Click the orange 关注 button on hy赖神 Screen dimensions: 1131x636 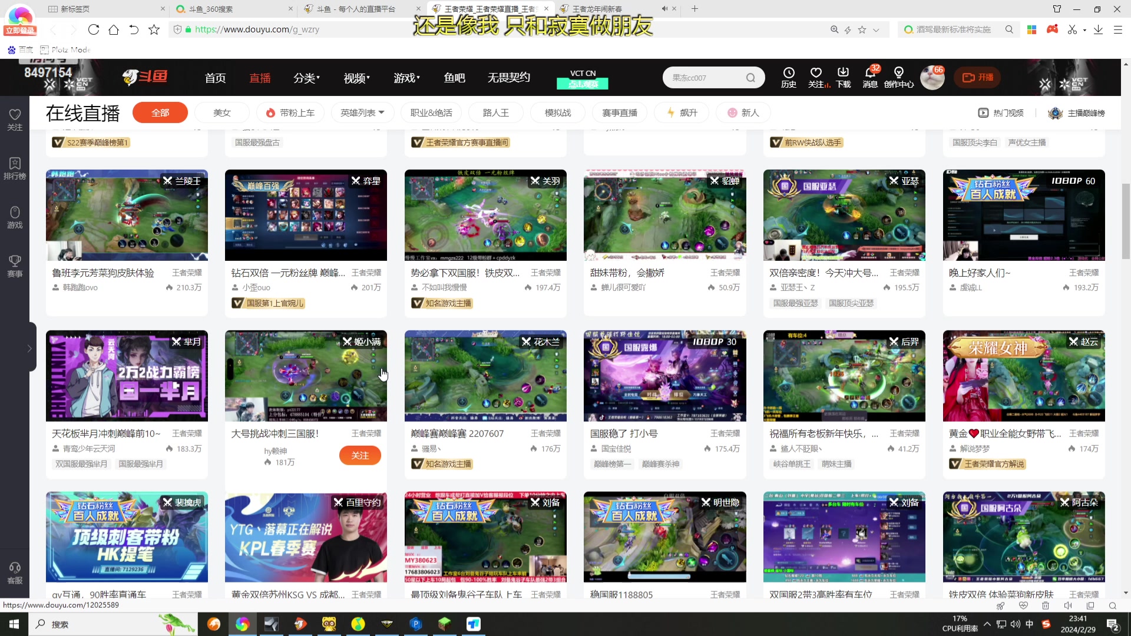360,455
